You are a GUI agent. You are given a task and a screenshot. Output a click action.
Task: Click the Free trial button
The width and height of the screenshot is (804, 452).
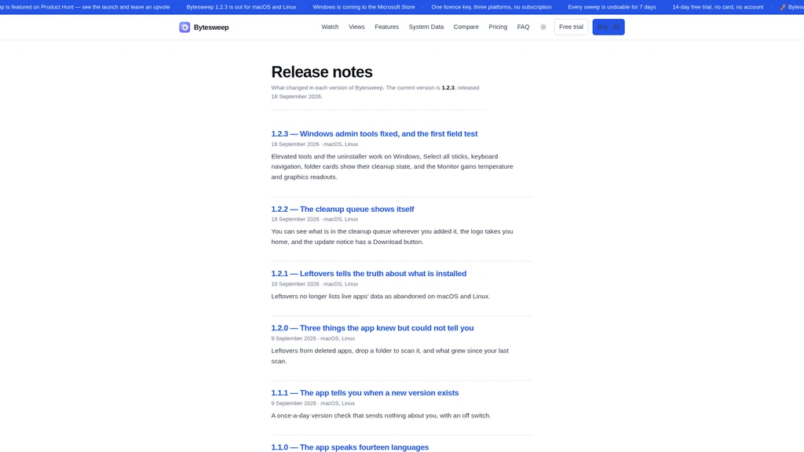coord(572,27)
